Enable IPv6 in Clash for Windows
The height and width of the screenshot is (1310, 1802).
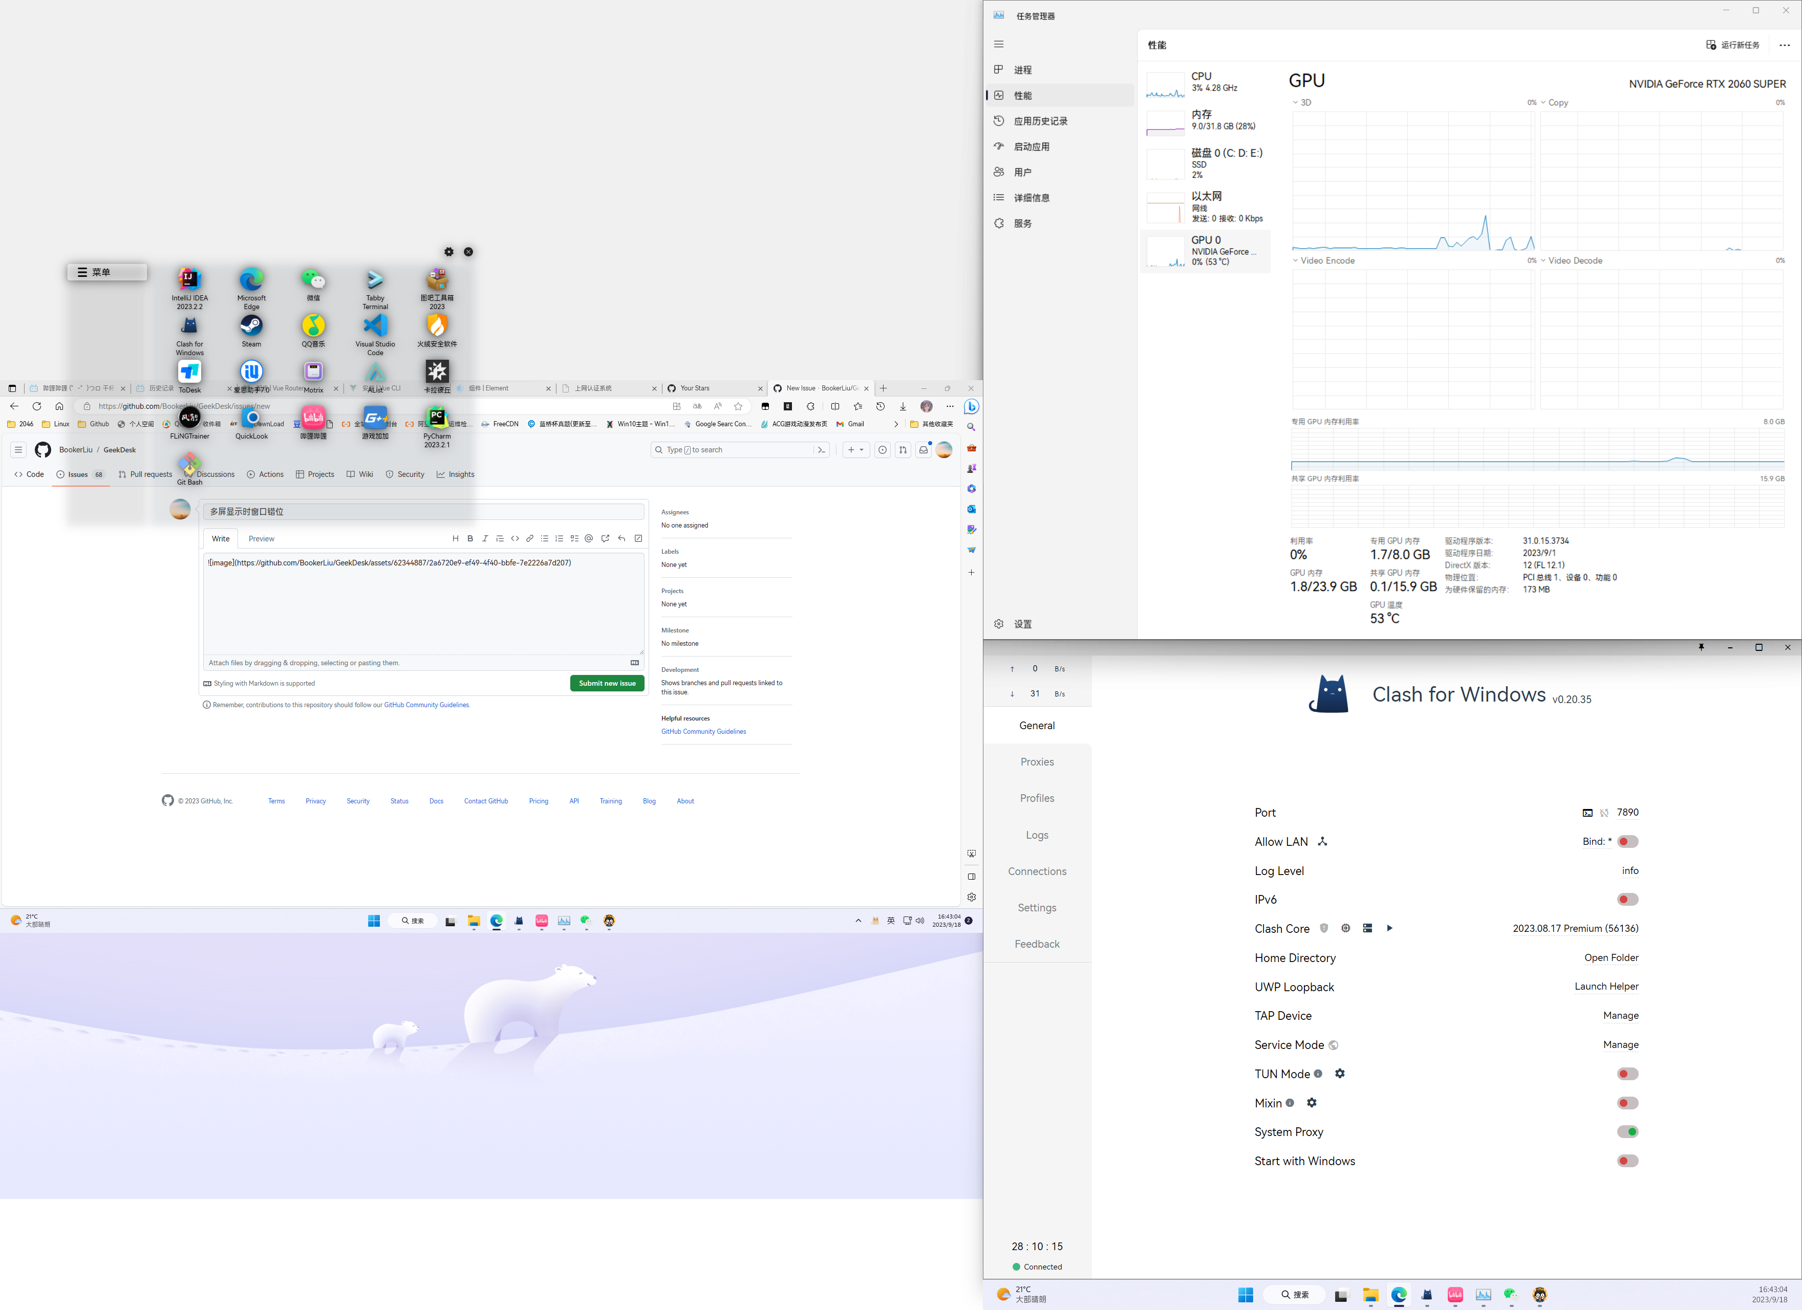pyautogui.click(x=1627, y=899)
